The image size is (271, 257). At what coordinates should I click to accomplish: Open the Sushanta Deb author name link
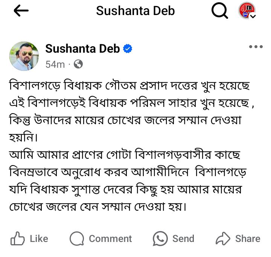(83, 49)
